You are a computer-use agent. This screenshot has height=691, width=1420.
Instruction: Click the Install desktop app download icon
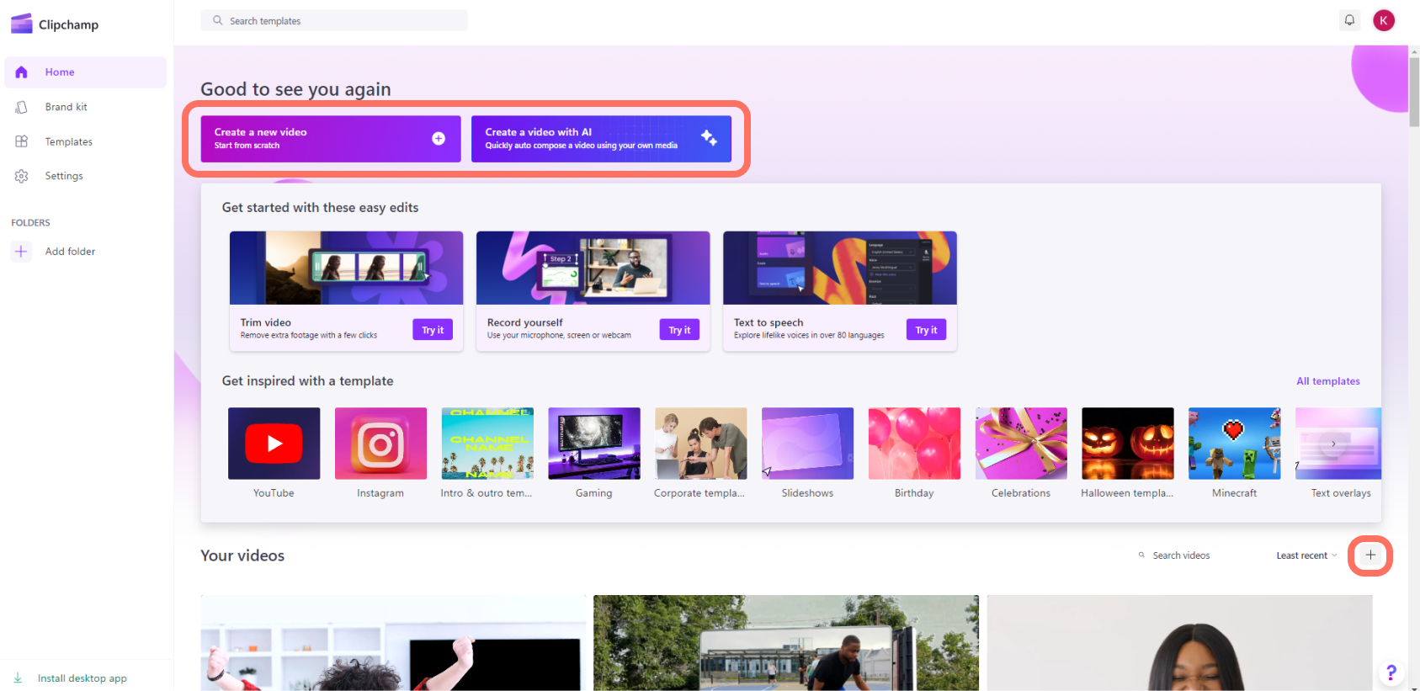click(18, 678)
